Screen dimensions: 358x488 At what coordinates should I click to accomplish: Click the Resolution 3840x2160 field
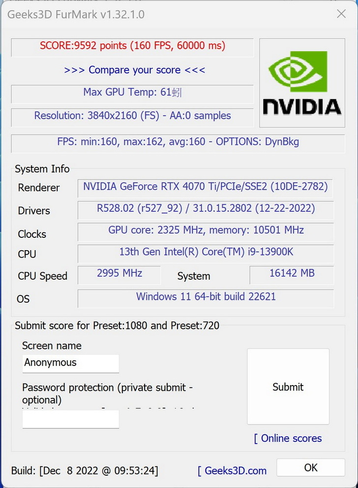point(132,116)
